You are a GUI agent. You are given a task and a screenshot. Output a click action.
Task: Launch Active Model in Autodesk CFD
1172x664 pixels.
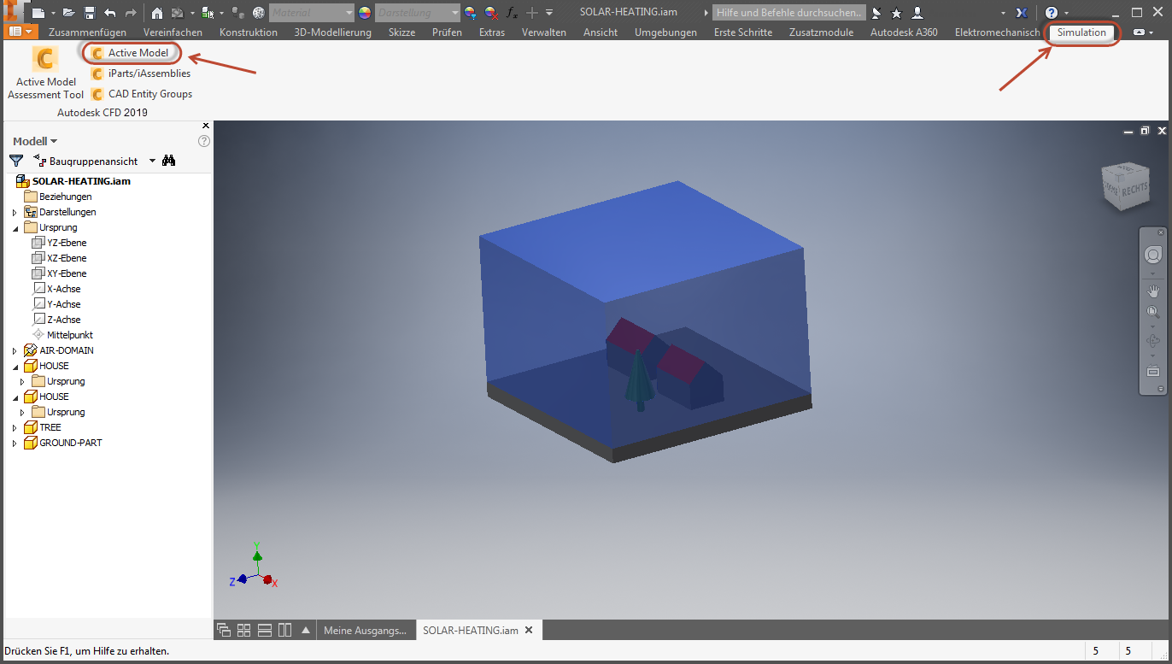pyautogui.click(x=131, y=53)
